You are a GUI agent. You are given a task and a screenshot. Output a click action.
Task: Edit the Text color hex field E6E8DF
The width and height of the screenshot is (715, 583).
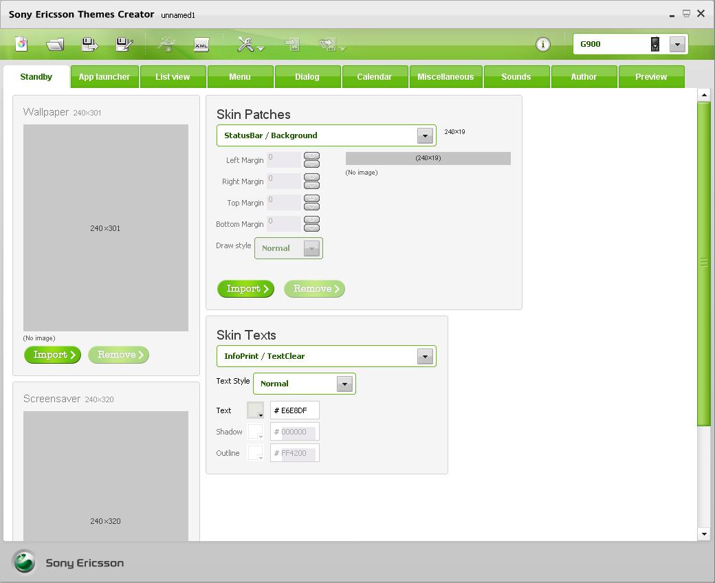tap(294, 410)
